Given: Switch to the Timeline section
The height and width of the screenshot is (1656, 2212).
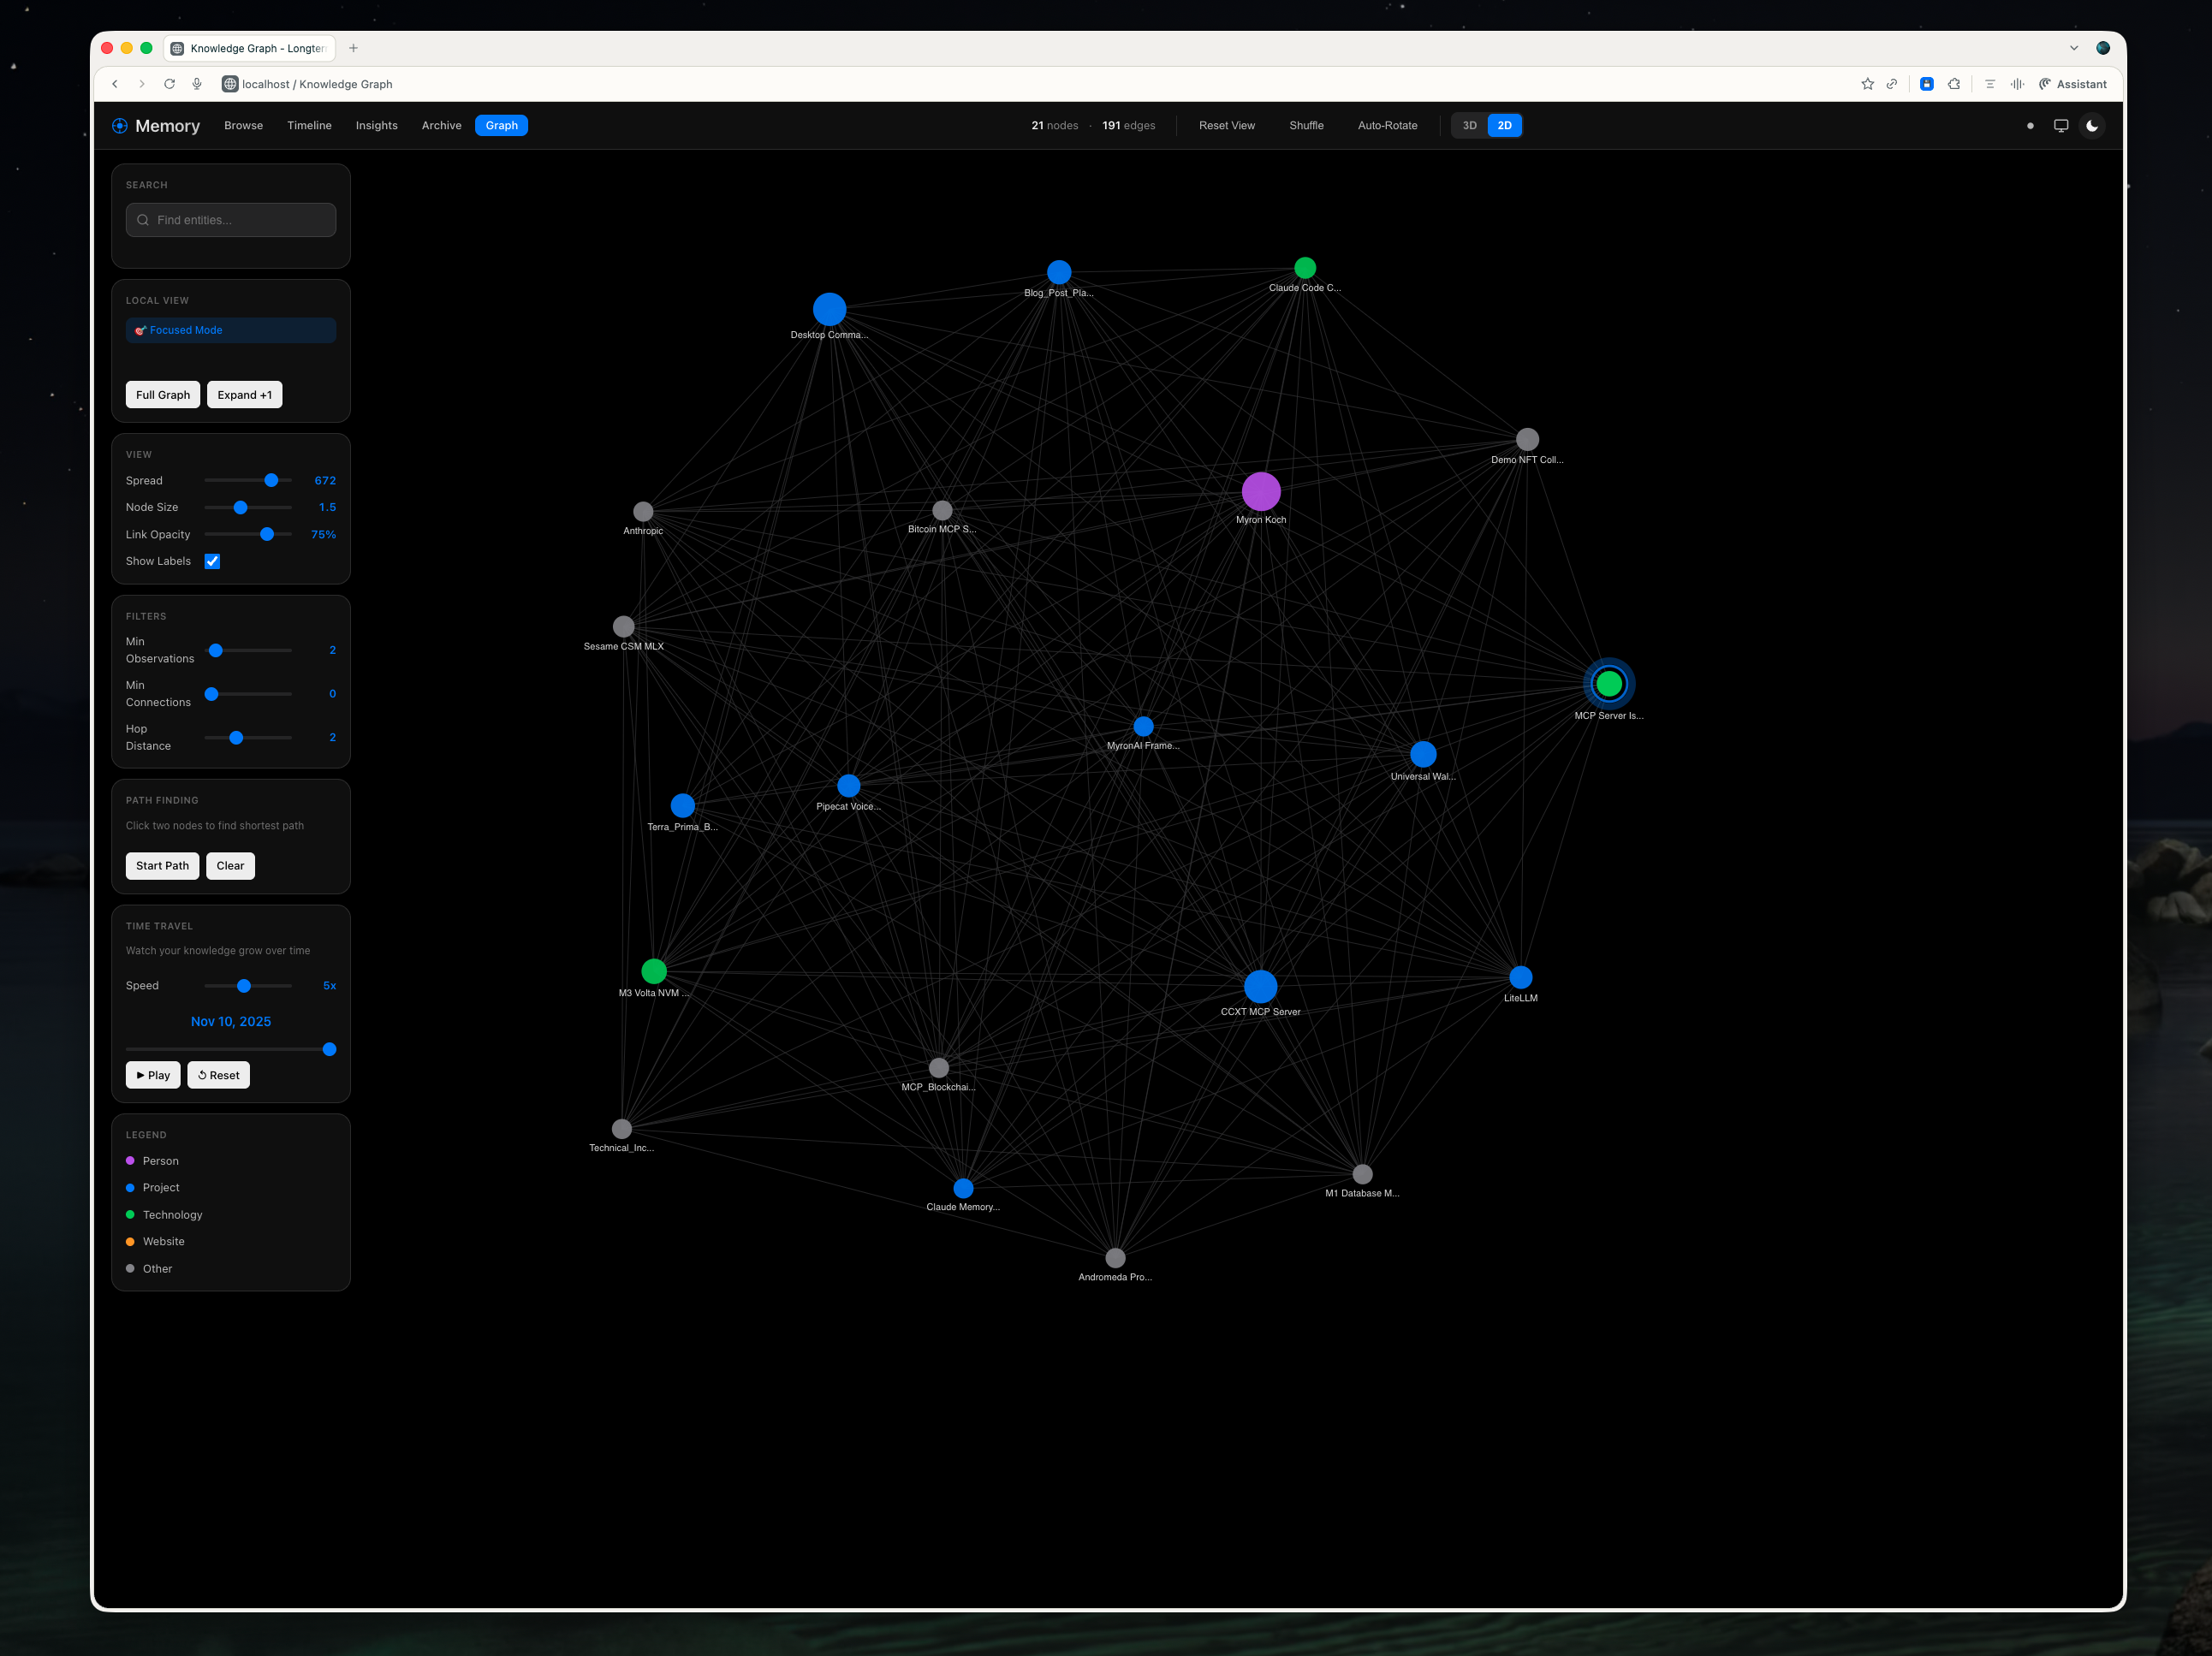Looking at the screenshot, I should click(309, 125).
